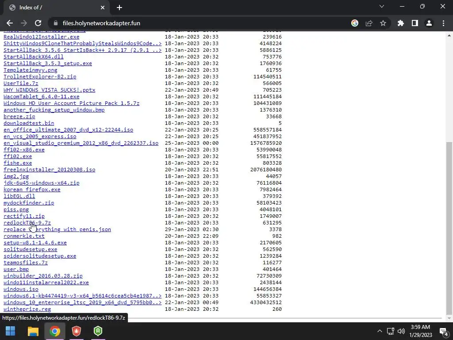453x340 pixels.
Task: Open network status tray icon
Action: pyautogui.click(x=391, y=331)
